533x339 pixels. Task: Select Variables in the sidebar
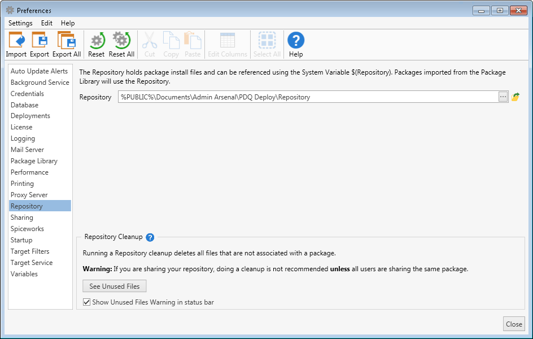click(40, 273)
